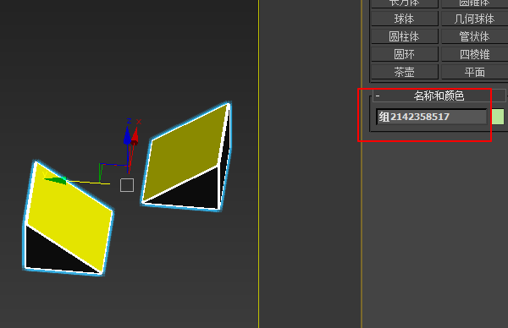Choose the 管状体 tube primitive button

tap(475, 36)
